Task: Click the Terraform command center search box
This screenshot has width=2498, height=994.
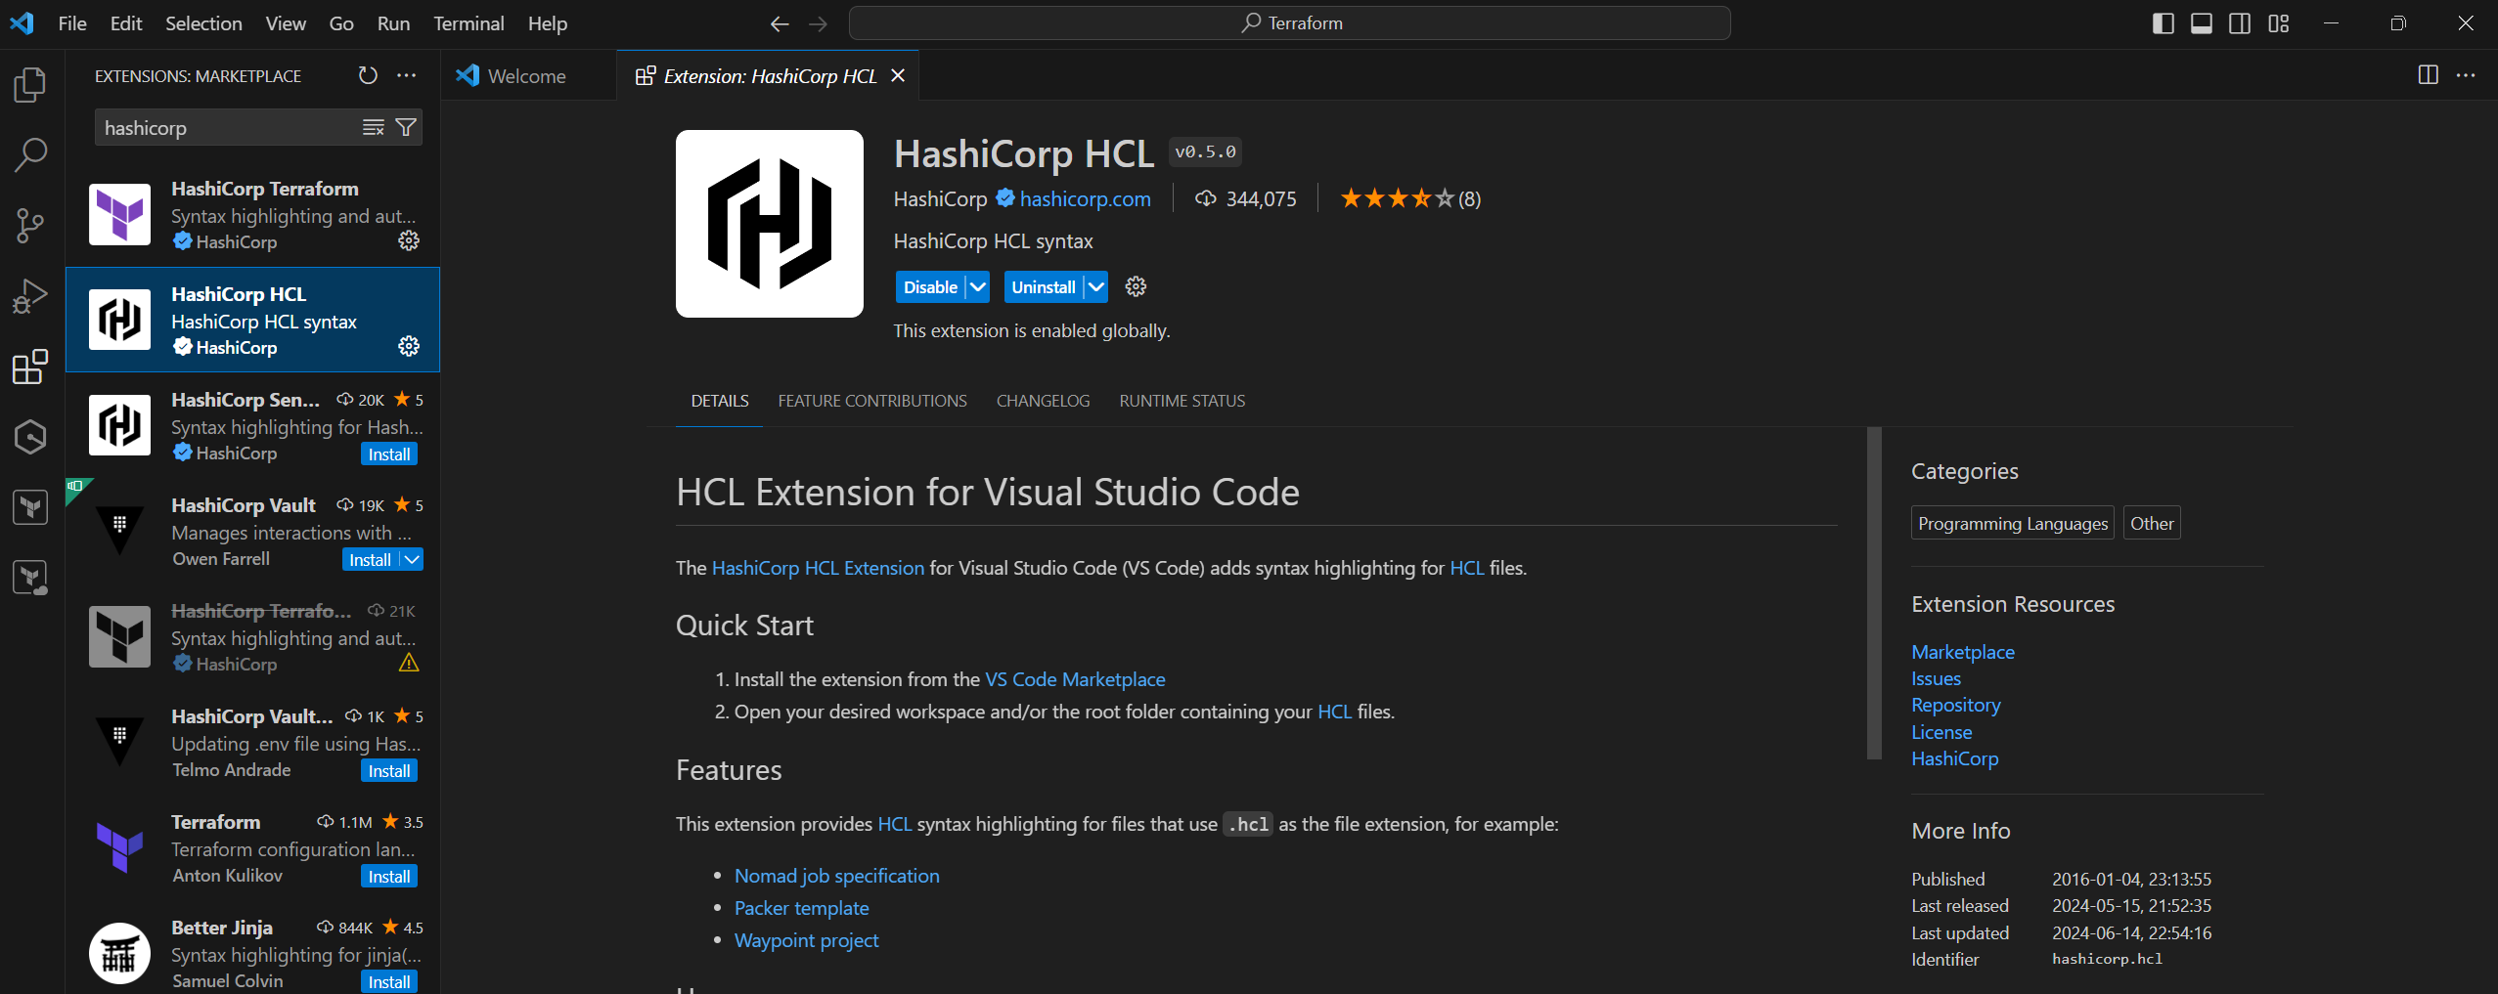Action: pos(1289,23)
